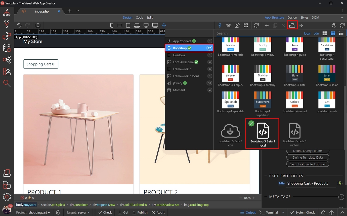Click Define Template Data button
347x216 pixels.
tap(308, 157)
